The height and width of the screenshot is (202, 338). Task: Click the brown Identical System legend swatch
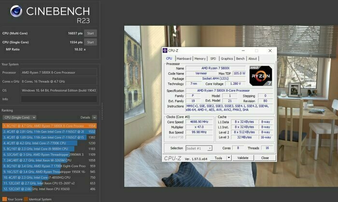tap(26, 199)
